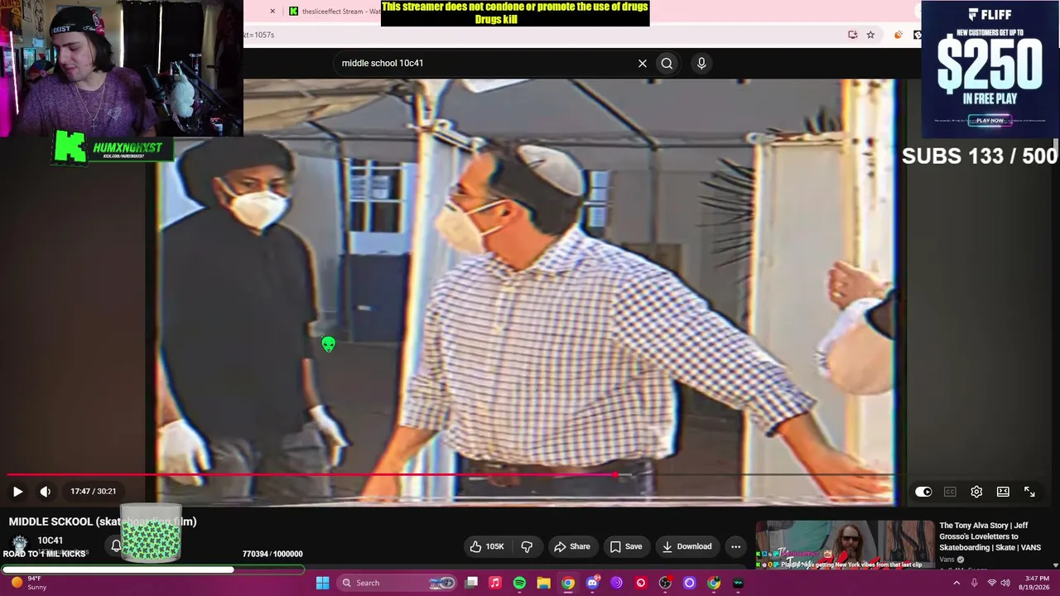
Task: Open File Explorer from the taskbar
Action: tap(543, 583)
